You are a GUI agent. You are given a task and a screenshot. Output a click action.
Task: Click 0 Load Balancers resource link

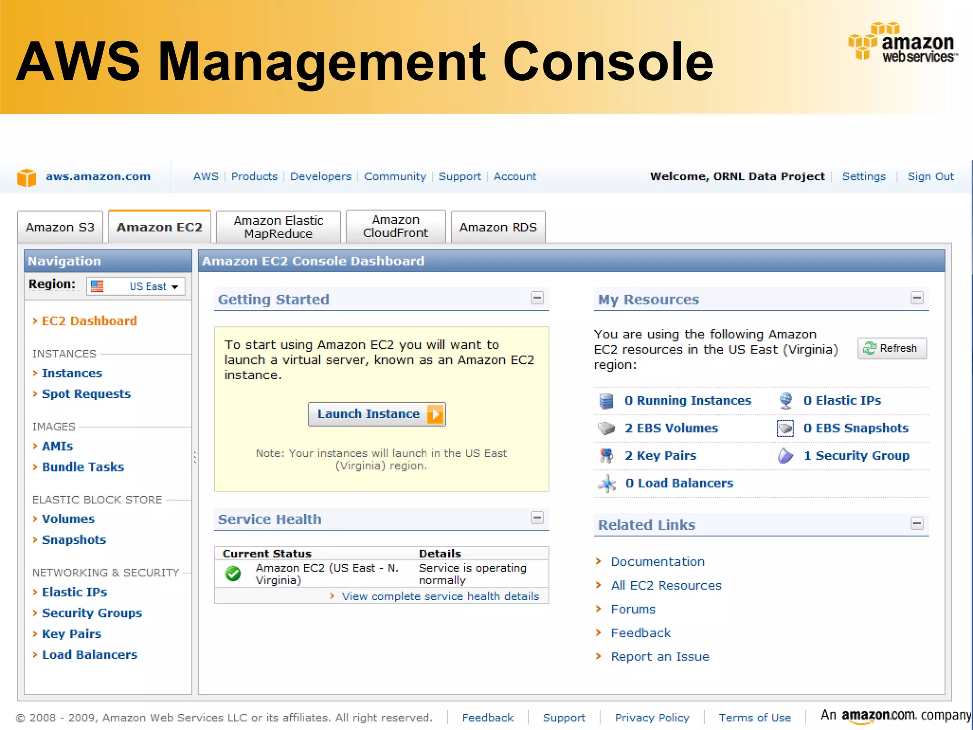tap(679, 483)
